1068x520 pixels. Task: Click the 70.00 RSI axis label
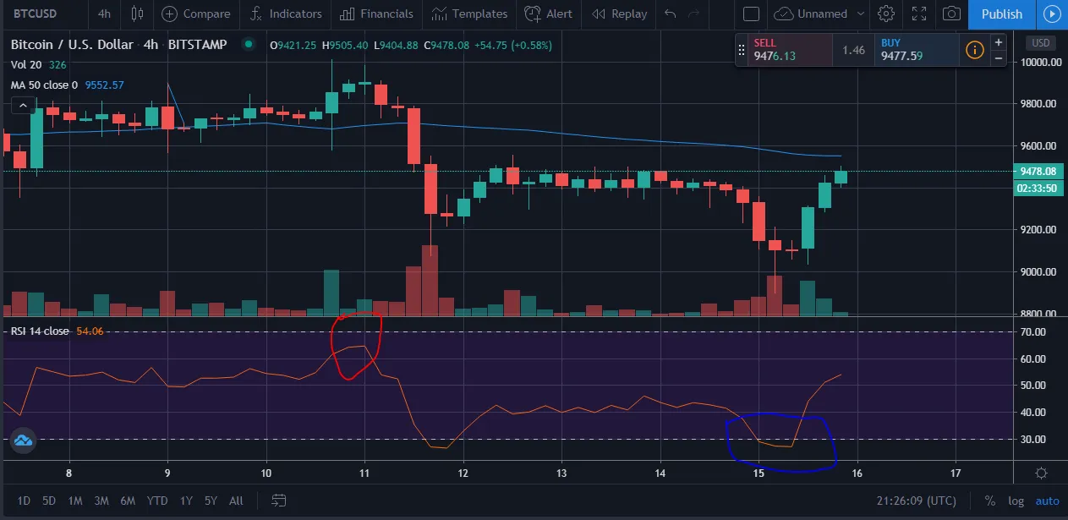pos(1033,331)
